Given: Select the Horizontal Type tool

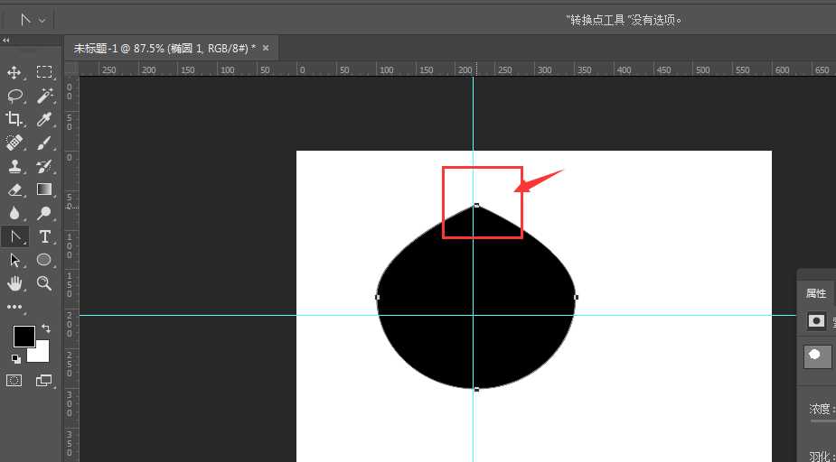Looking at the screenshot, I should pyautogui.click(x=43, y=236).
